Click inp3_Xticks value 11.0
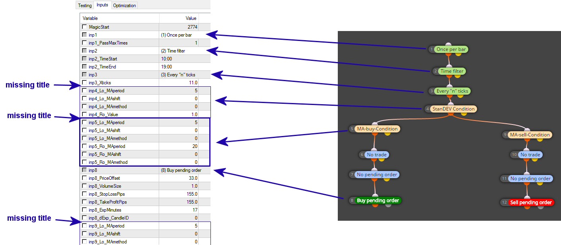 (x=179, y=83)
